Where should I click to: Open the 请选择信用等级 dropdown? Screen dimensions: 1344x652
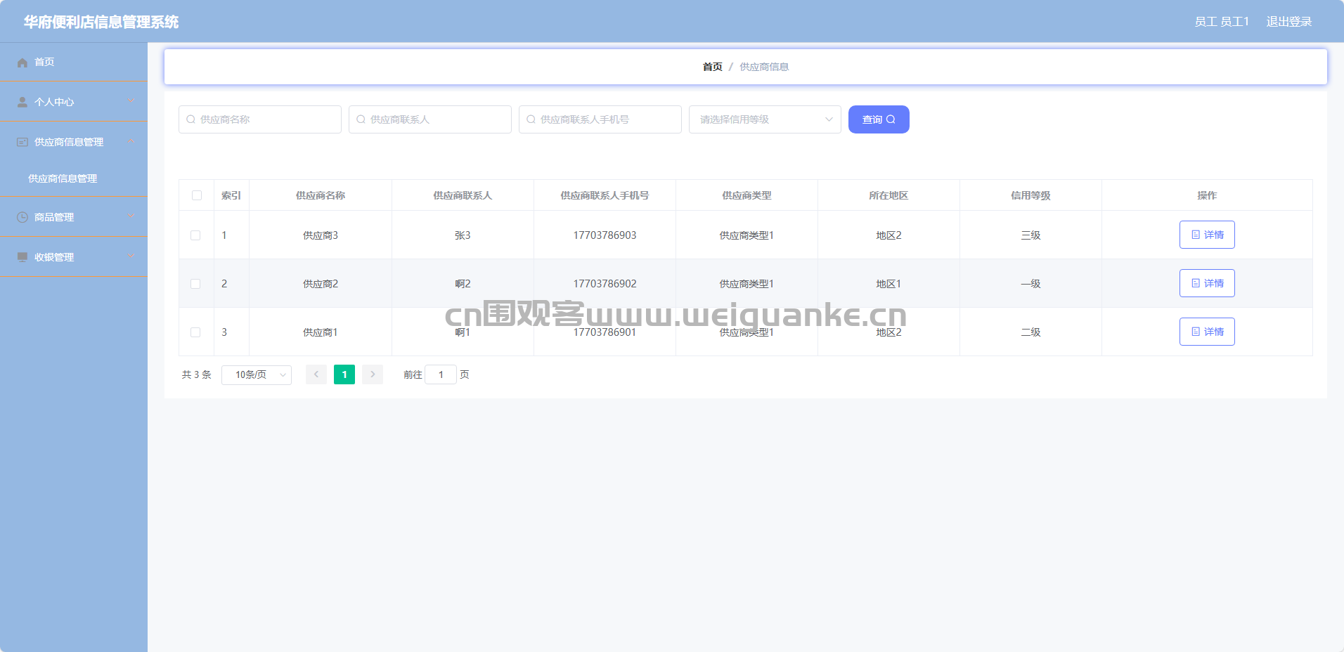[764, 119]
